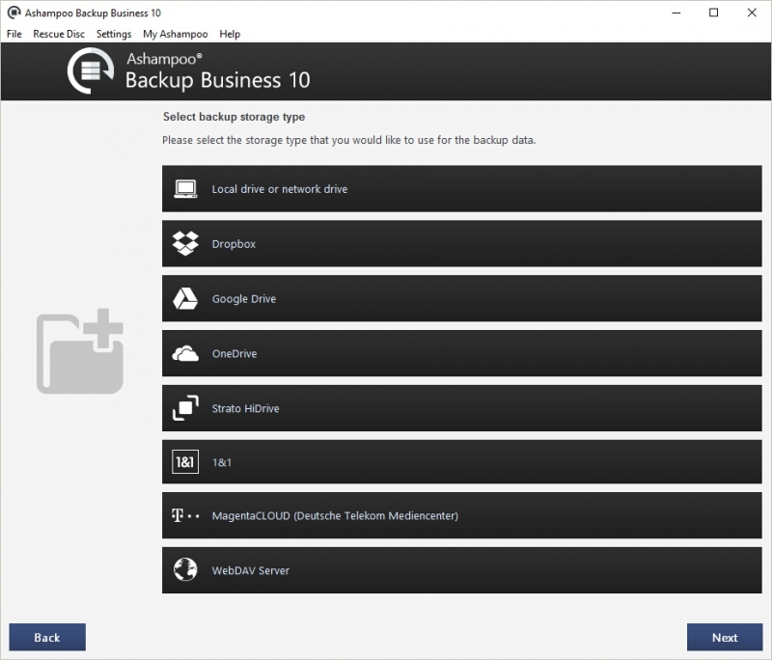Click the OneDrive cloud icon
Screen dimensions: 772x660
tap(185, 353)
